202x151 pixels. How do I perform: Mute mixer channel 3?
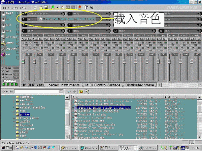46,39
